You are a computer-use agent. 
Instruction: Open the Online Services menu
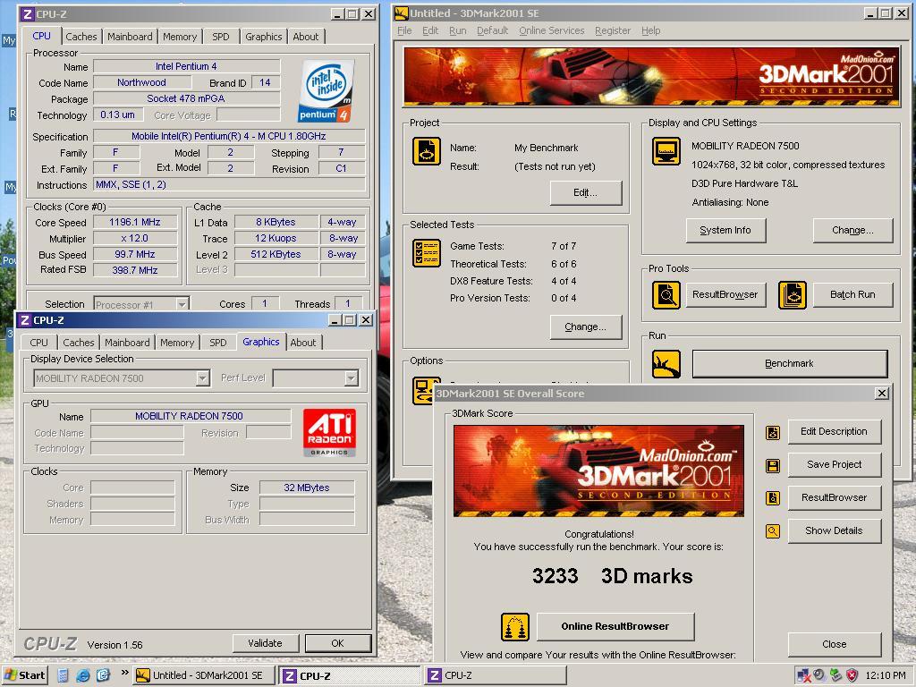click(551, 30)
